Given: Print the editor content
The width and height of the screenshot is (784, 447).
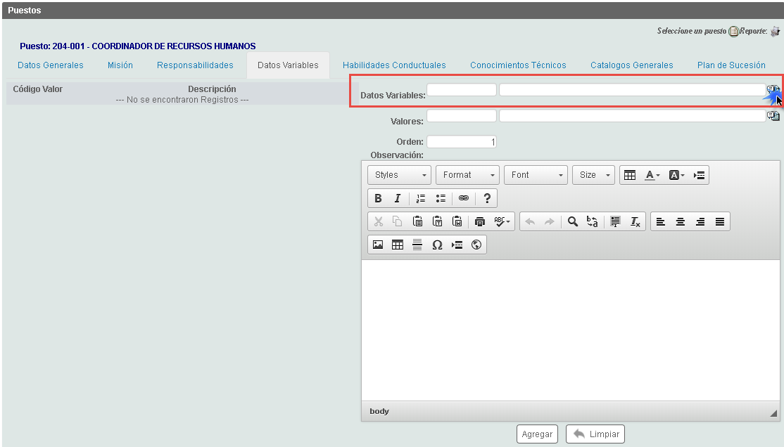Looking at the screenshot, I should point(480,222).
